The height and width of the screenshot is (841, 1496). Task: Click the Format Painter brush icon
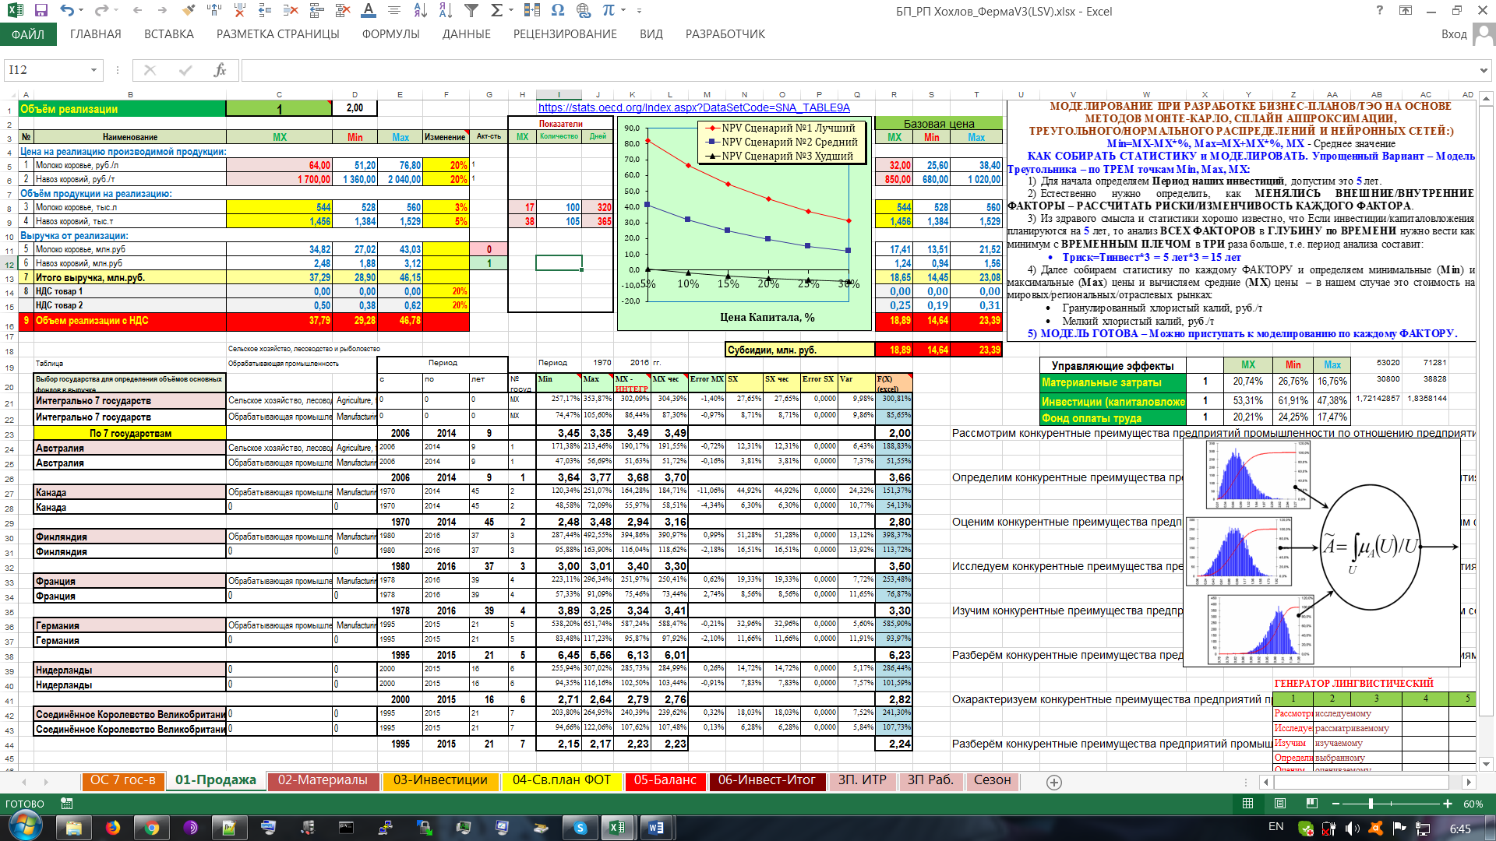(x=188, y=11)
